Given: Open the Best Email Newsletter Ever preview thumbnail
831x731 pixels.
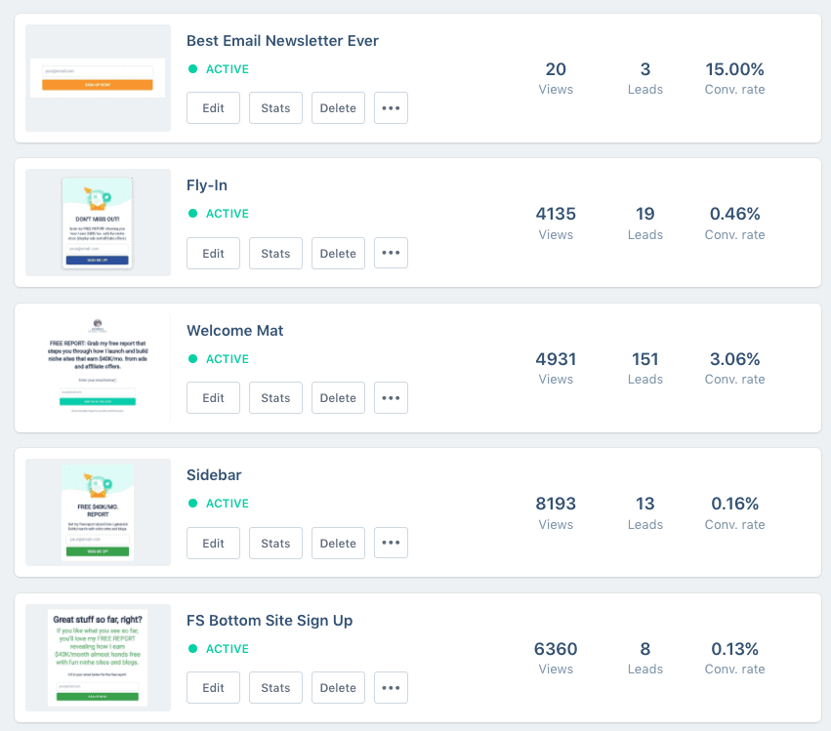Looking at the screenshot, I should pyautogui.click(x=98, y=78).
